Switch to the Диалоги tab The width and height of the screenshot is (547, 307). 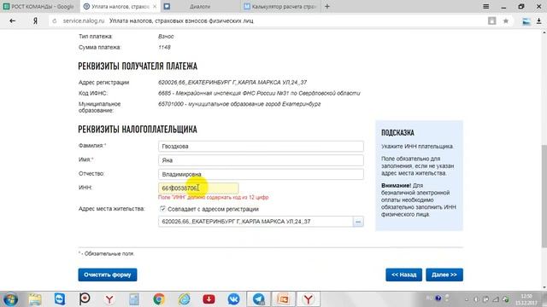(x=200, y=6)
